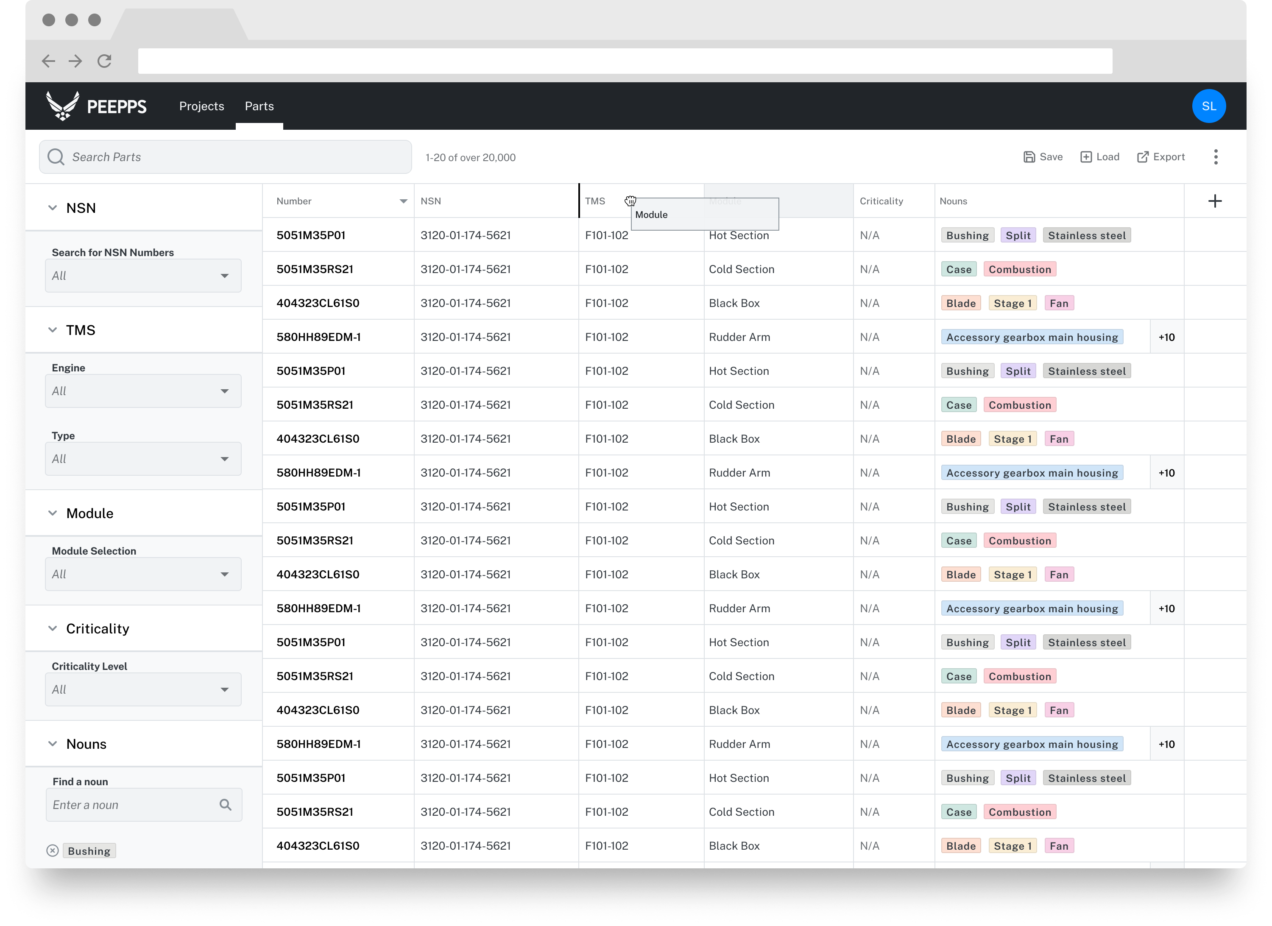Viewport: 1272px width, 926px height.
Task: Open the Module Selection dropdown
Action: click(143, 574)
